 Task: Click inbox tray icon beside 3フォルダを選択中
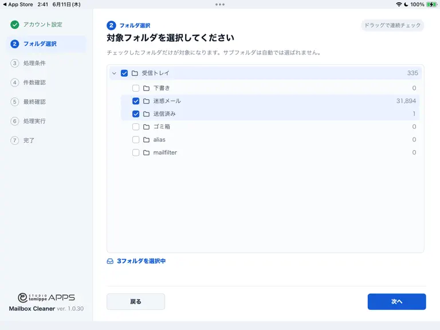[x=110, y=261]
